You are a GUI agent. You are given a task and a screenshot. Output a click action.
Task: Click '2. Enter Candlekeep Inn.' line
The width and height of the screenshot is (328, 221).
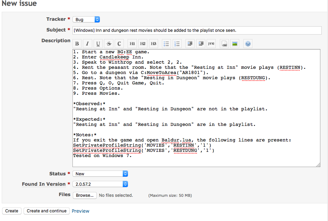pyautogui.click(x=109, y=57)
